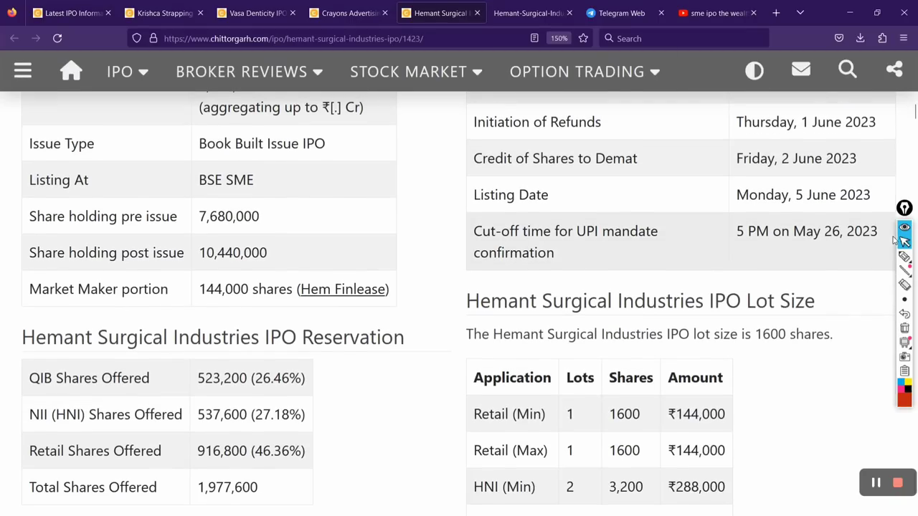List all tabs dropdown arrow
Image resolution: width=918 pixels, height=516 pixels.
[x=800, y=13]
